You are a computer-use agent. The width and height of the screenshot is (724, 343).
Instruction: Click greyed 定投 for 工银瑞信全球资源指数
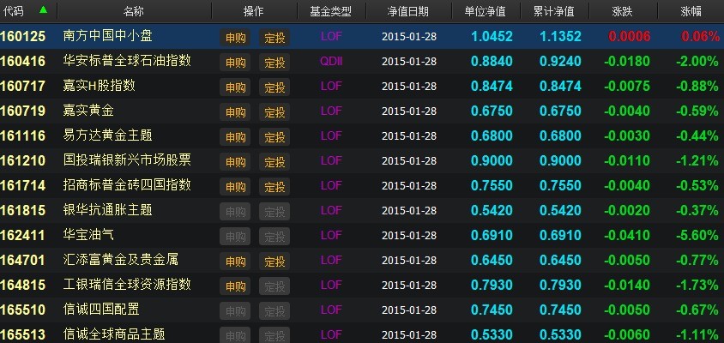[x=275, y=286]
